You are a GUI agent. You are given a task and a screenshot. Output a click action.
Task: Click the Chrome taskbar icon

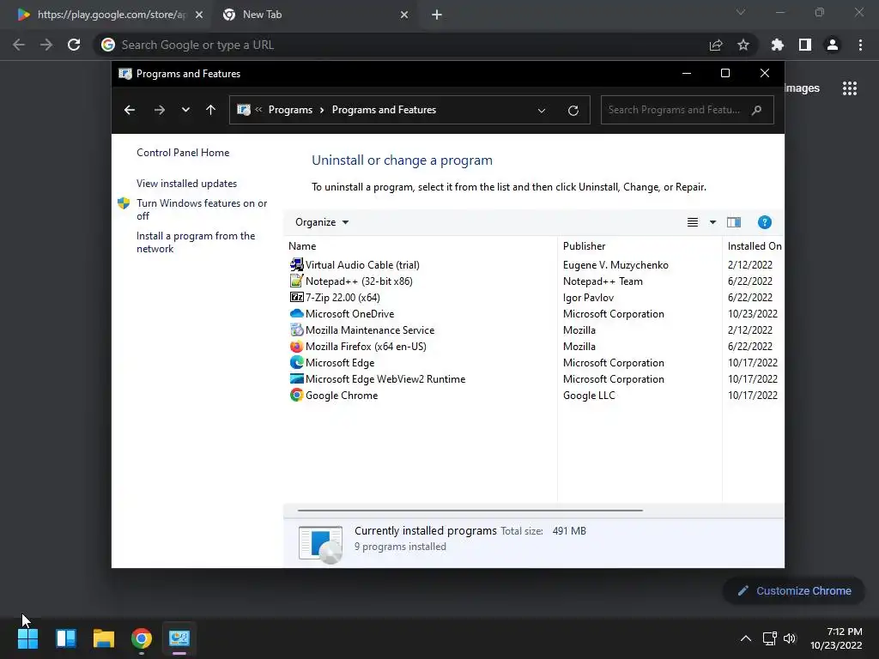[142, 638]
